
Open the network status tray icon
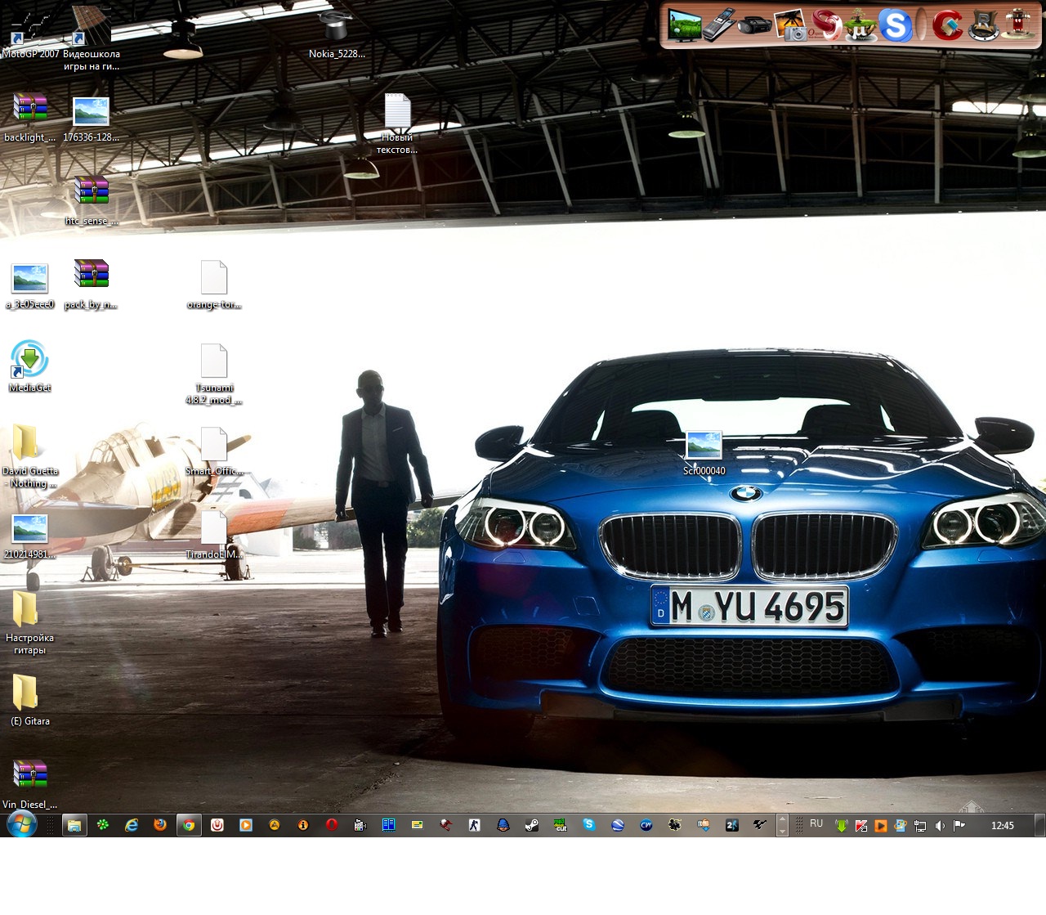click(x=920, y=826)
